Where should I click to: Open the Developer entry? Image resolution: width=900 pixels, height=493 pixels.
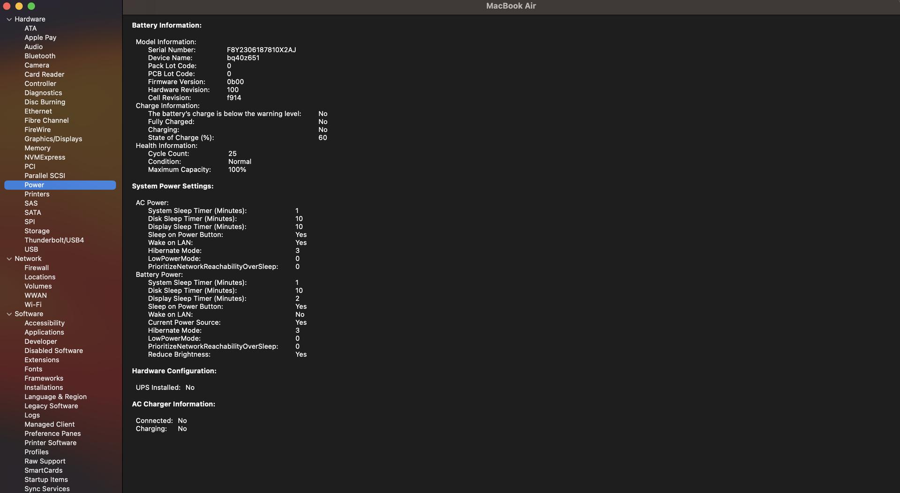41,342
